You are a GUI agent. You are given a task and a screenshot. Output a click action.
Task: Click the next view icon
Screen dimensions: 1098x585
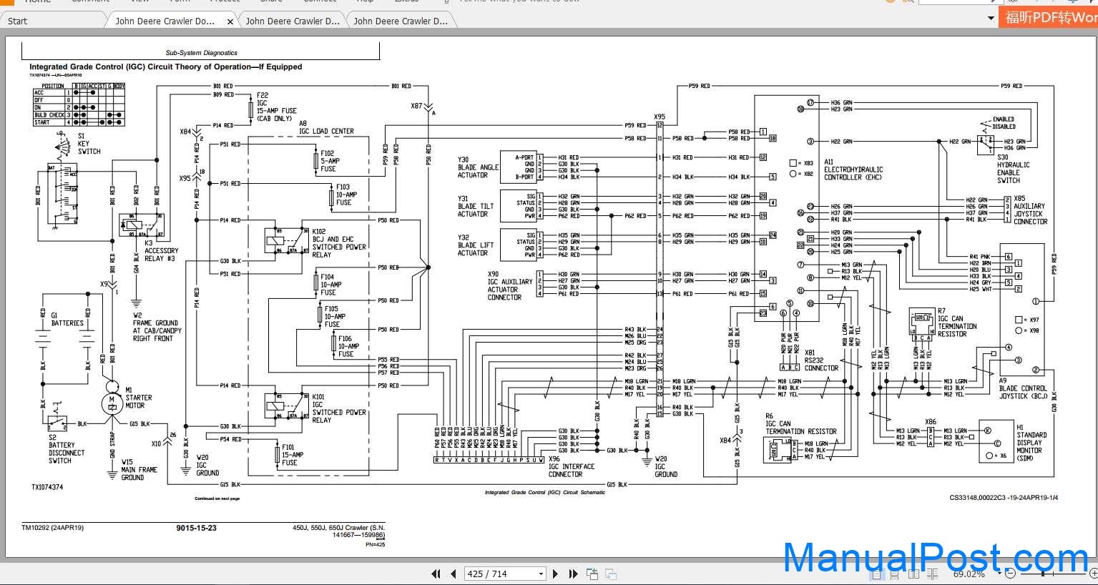click(x=611, y=574)
